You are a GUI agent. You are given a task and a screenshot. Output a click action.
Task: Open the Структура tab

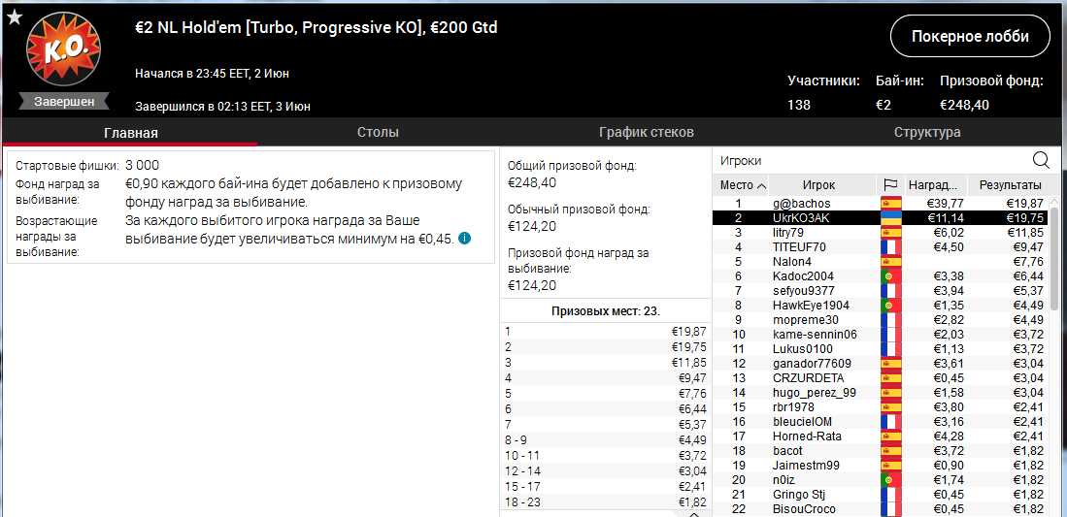tap(927, 132)
